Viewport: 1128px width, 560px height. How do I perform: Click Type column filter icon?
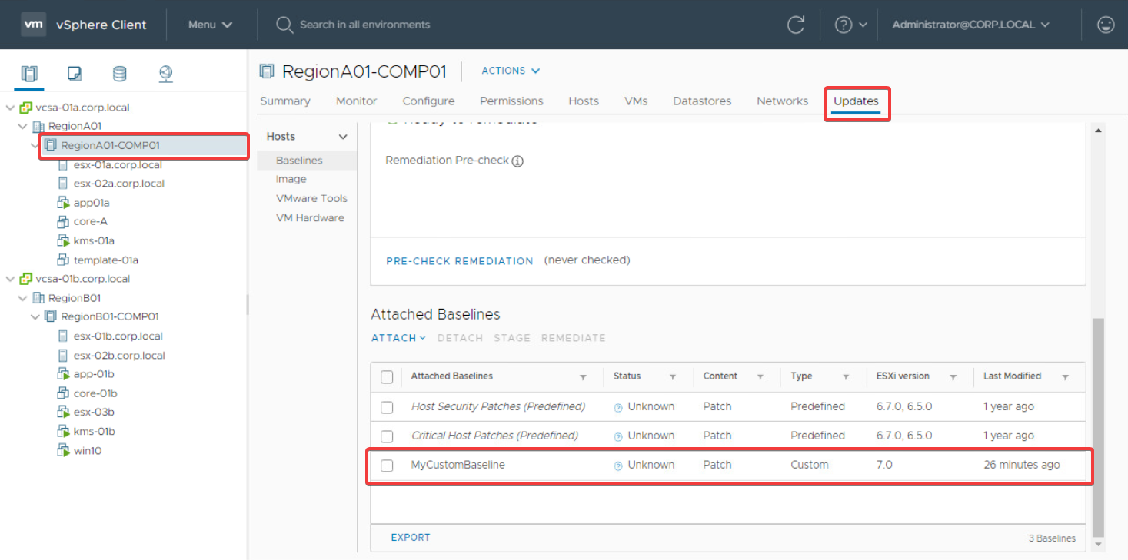(x=846, y=377)
